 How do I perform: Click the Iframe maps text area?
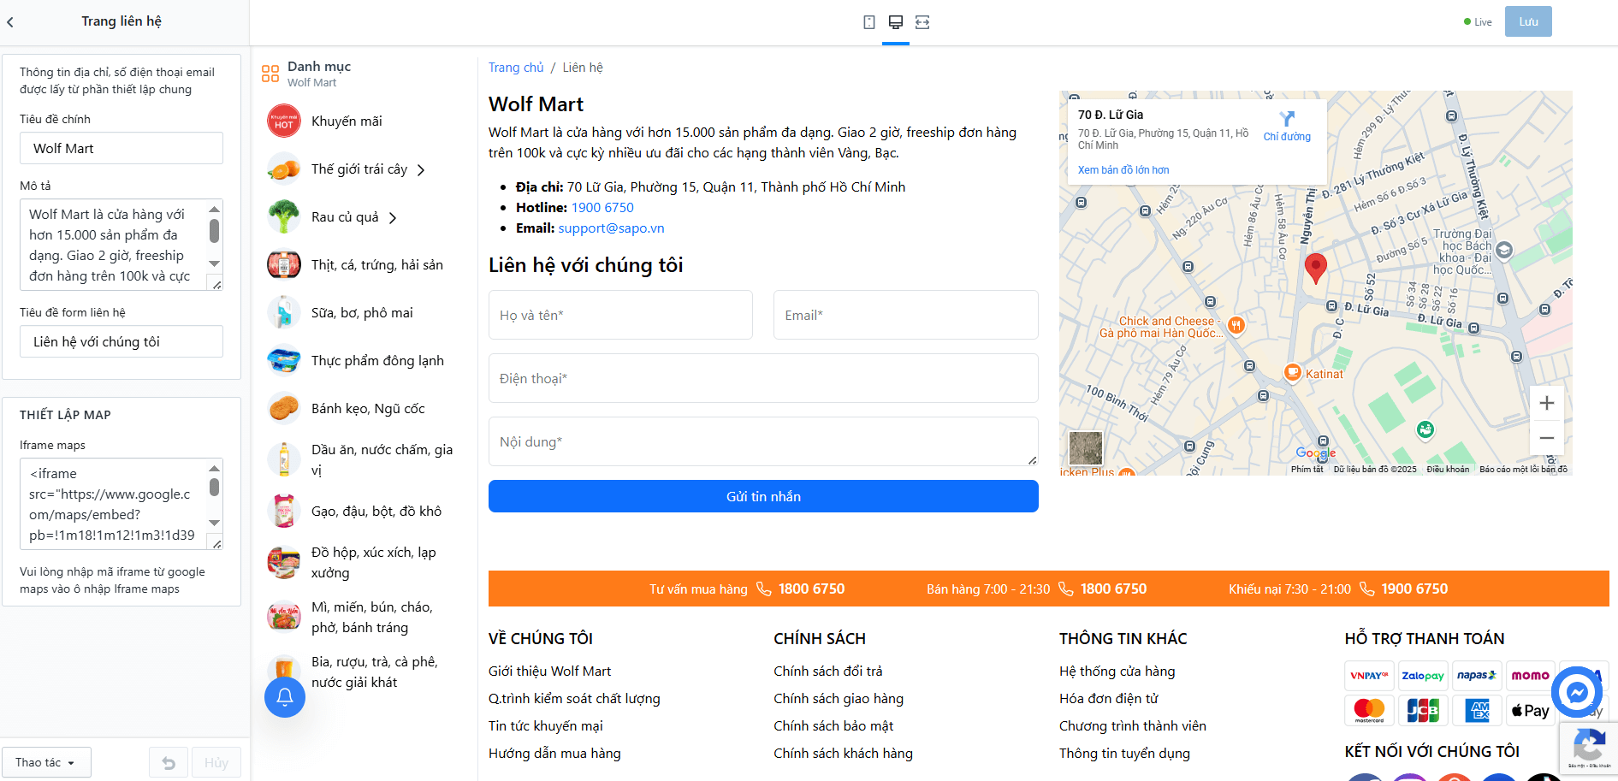click(121, 504)
